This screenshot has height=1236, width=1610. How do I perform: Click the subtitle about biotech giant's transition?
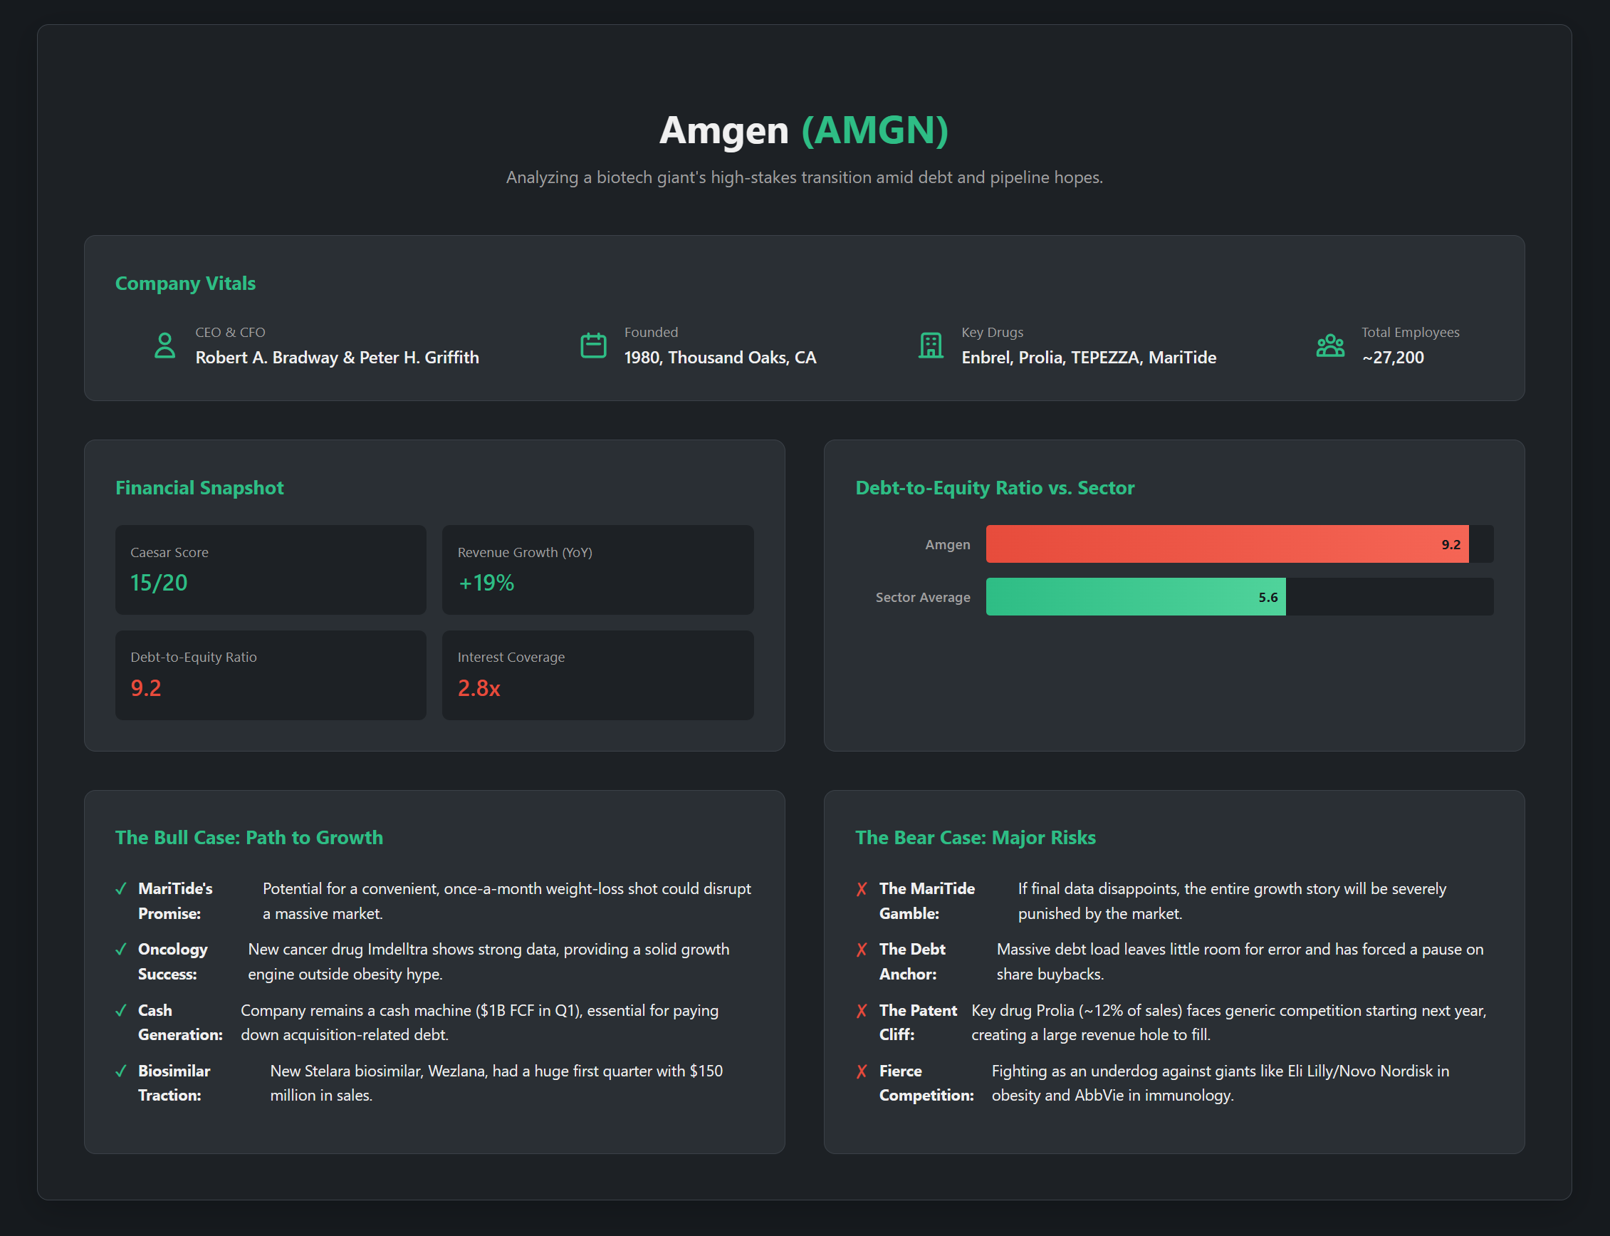[x=804, y=177]
